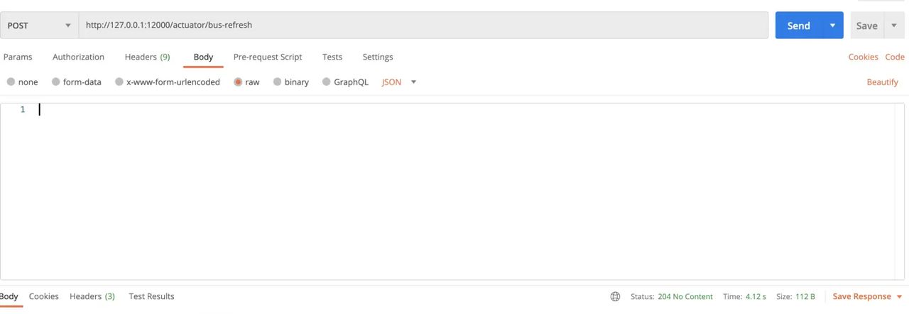Screen dimensions: 909x314
Task: Open the Send button dropdown arrow
Action: coord(832,26)
